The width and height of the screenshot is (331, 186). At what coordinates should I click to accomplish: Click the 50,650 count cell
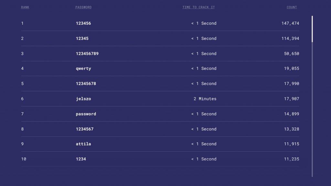point(292,54)
